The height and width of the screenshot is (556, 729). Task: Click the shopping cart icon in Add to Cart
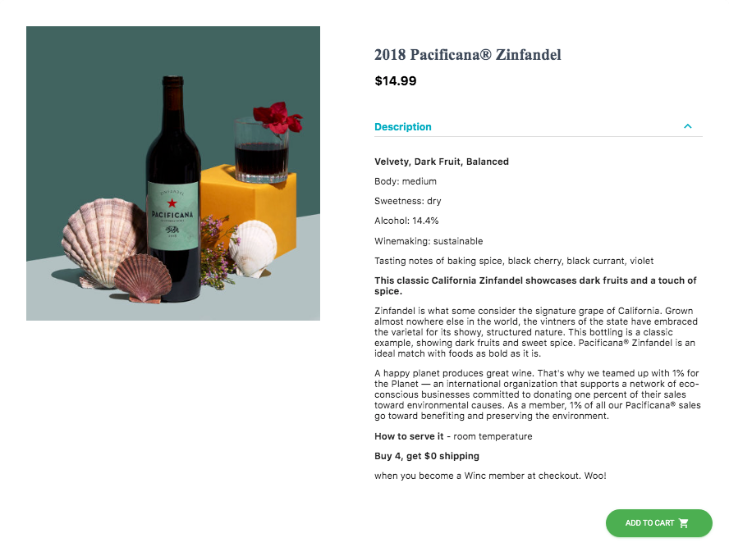pyautogui.click(x=683, y=523)
